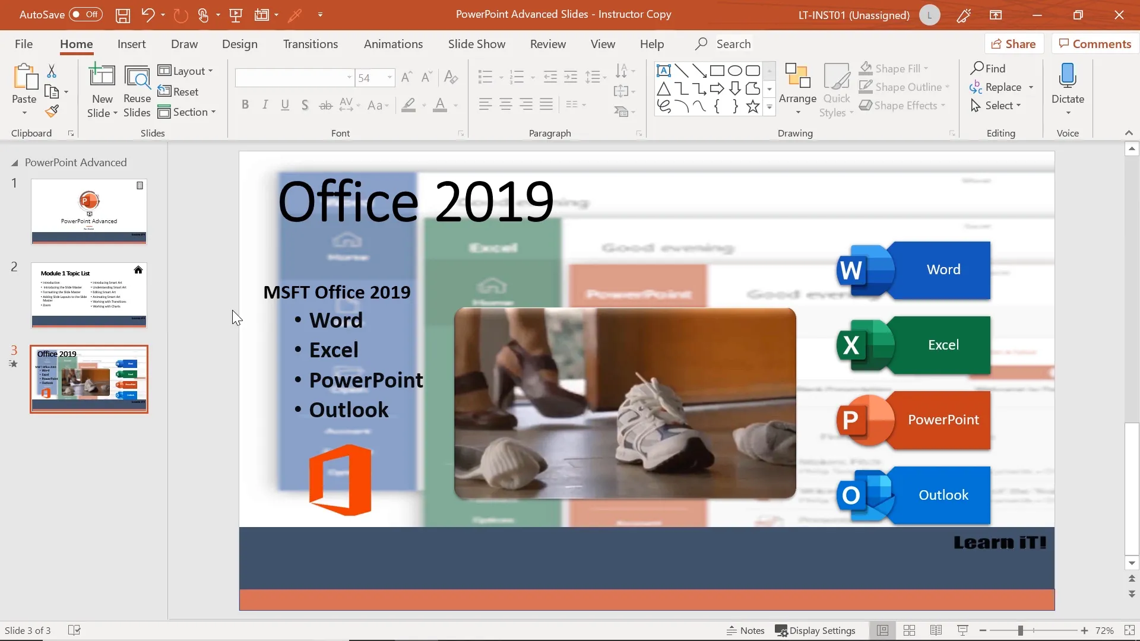Click the spell check status icon

coord(74,630)
